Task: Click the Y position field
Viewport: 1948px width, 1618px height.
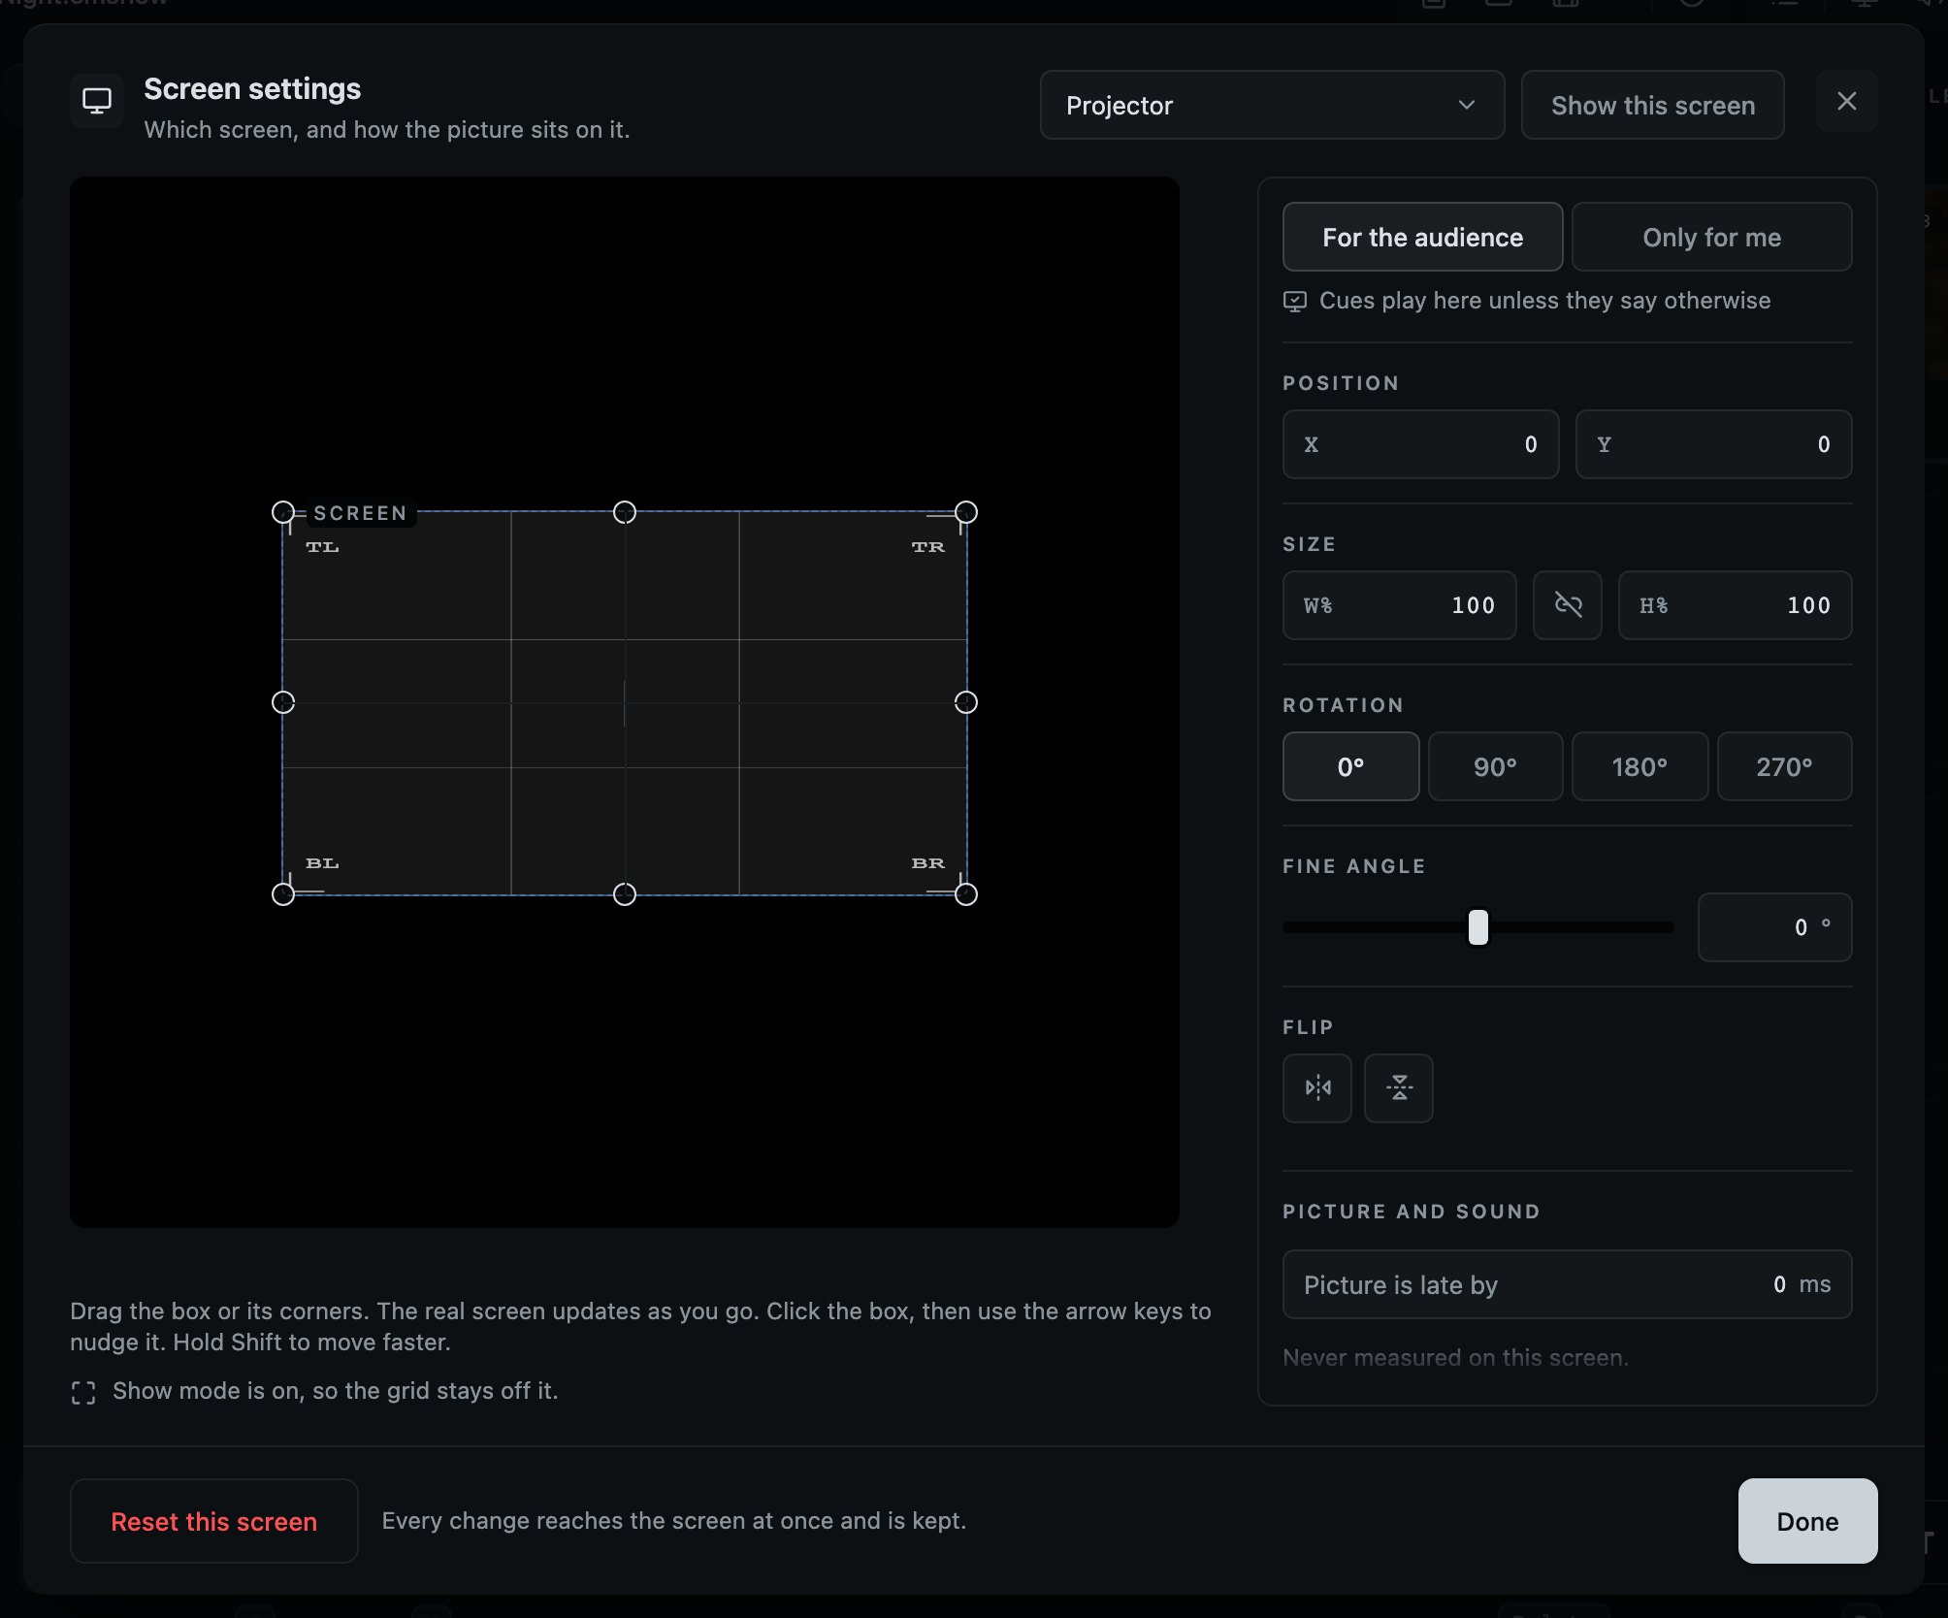Action: 1713,444
